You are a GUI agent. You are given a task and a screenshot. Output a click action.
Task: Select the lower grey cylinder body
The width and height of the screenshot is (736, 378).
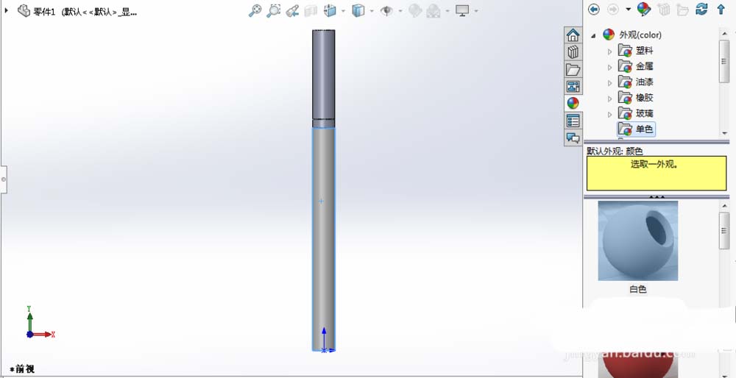323,239
